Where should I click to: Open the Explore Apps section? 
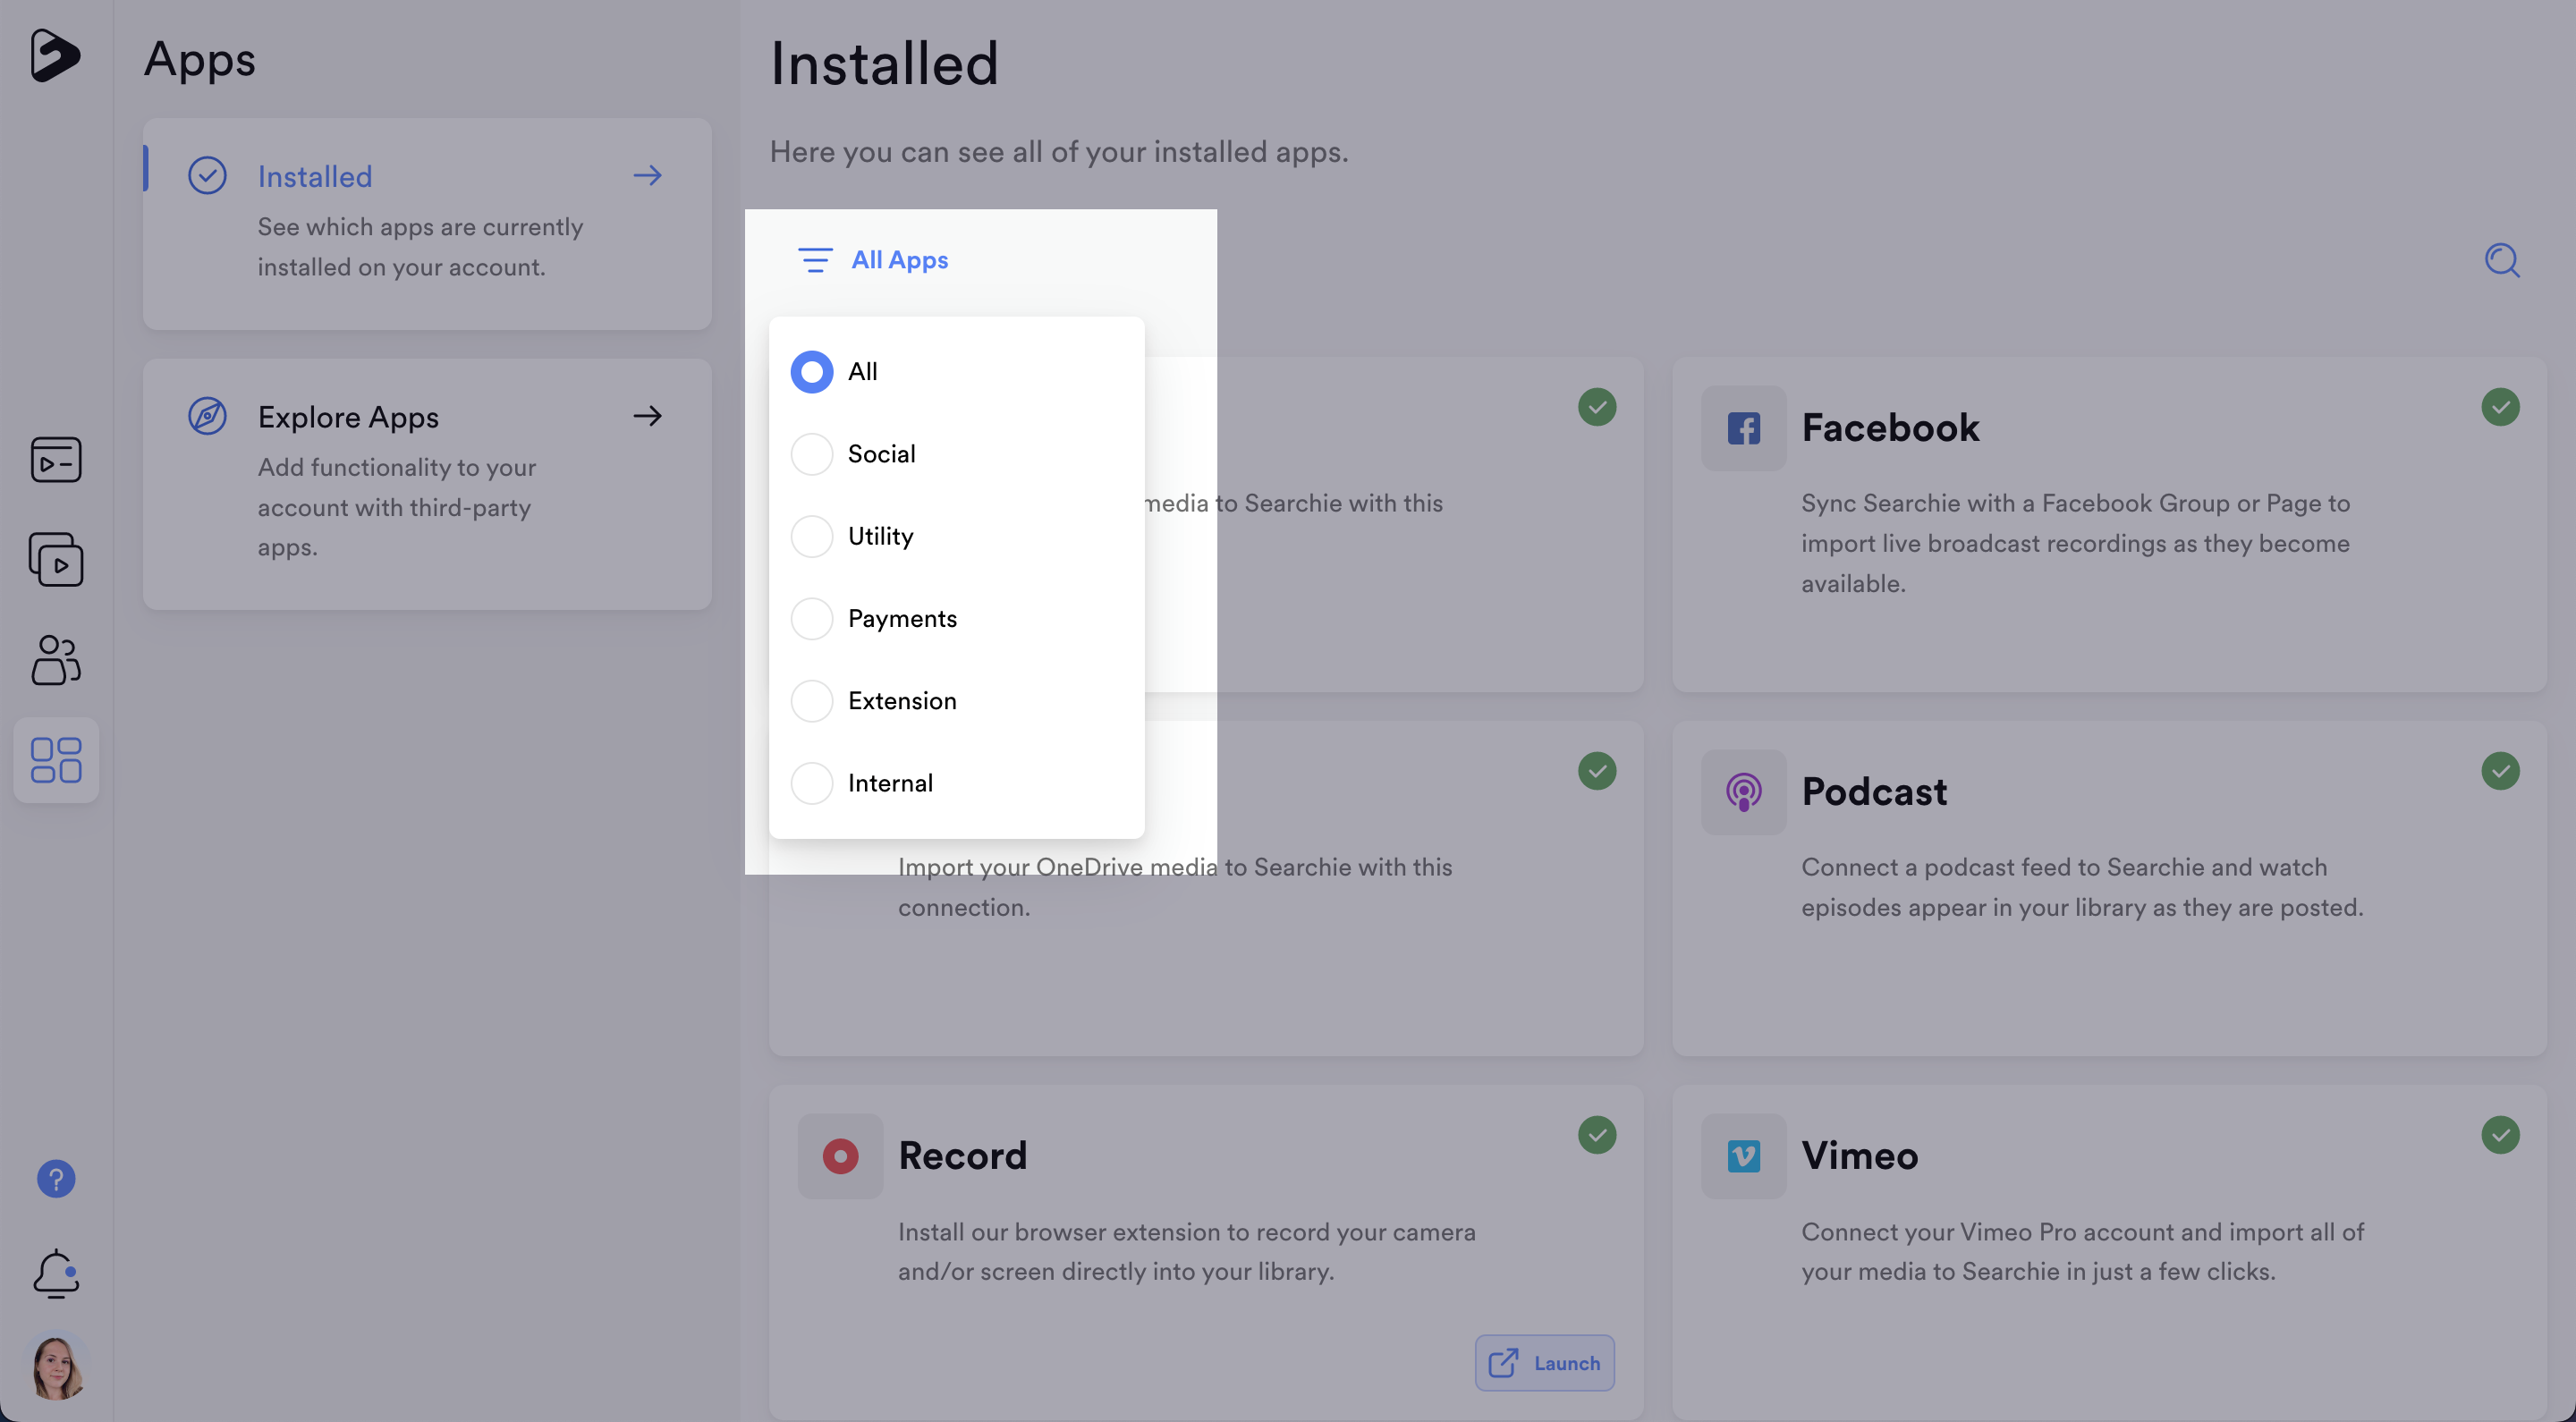pyautogui.click(x=348, y=417)
